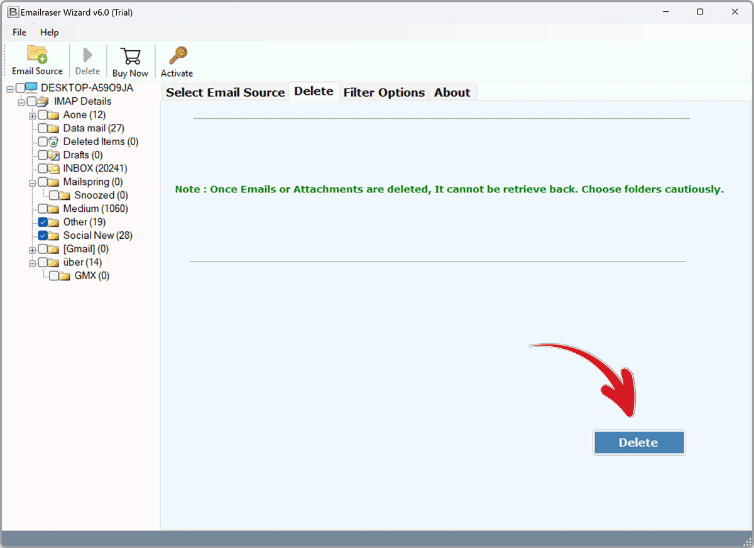Click the IMAP Details server icon
Screen dimensions: 754x548
pyautogui.click(x=43, y=101)
